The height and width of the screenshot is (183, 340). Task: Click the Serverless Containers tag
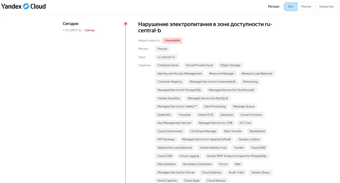point(197,164)
